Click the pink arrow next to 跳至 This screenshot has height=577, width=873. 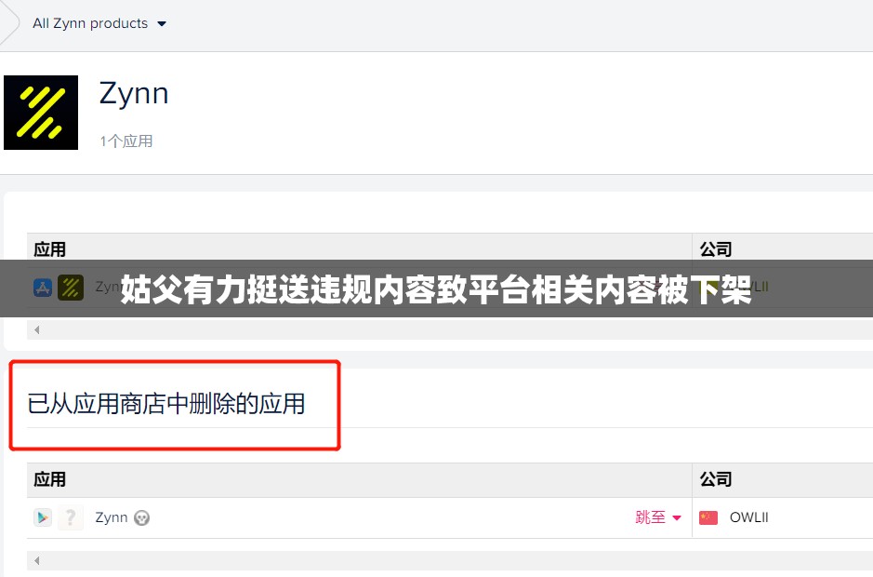677,518
